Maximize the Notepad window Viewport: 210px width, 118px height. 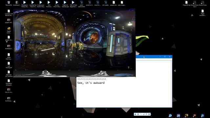click(165, 57)
